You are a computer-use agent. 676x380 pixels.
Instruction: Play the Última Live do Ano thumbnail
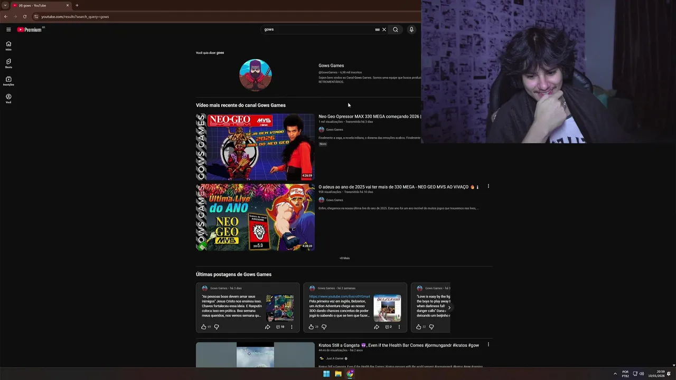coord(255,217)
